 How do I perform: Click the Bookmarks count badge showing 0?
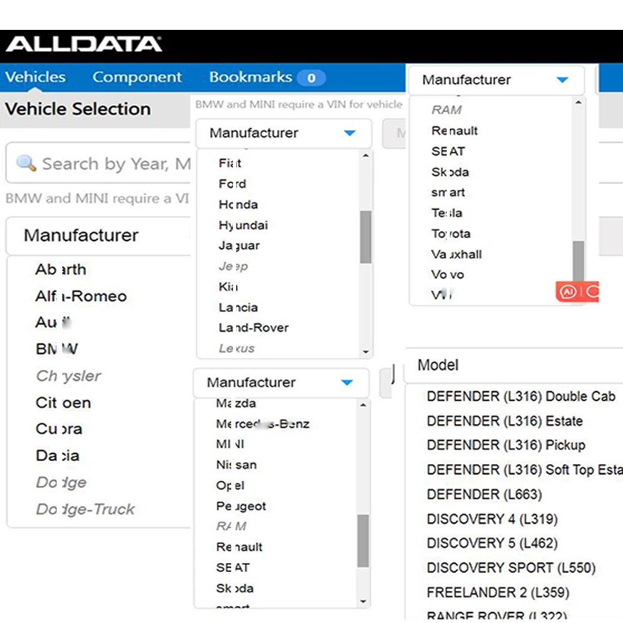coord(311,77)
